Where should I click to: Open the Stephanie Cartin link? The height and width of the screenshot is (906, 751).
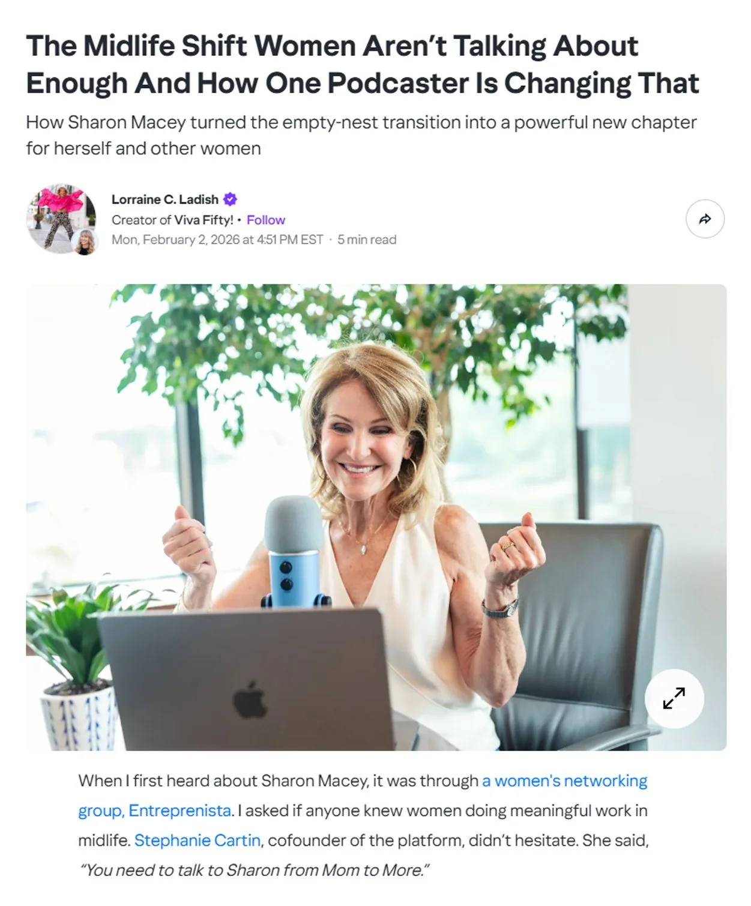click(198, 840)
